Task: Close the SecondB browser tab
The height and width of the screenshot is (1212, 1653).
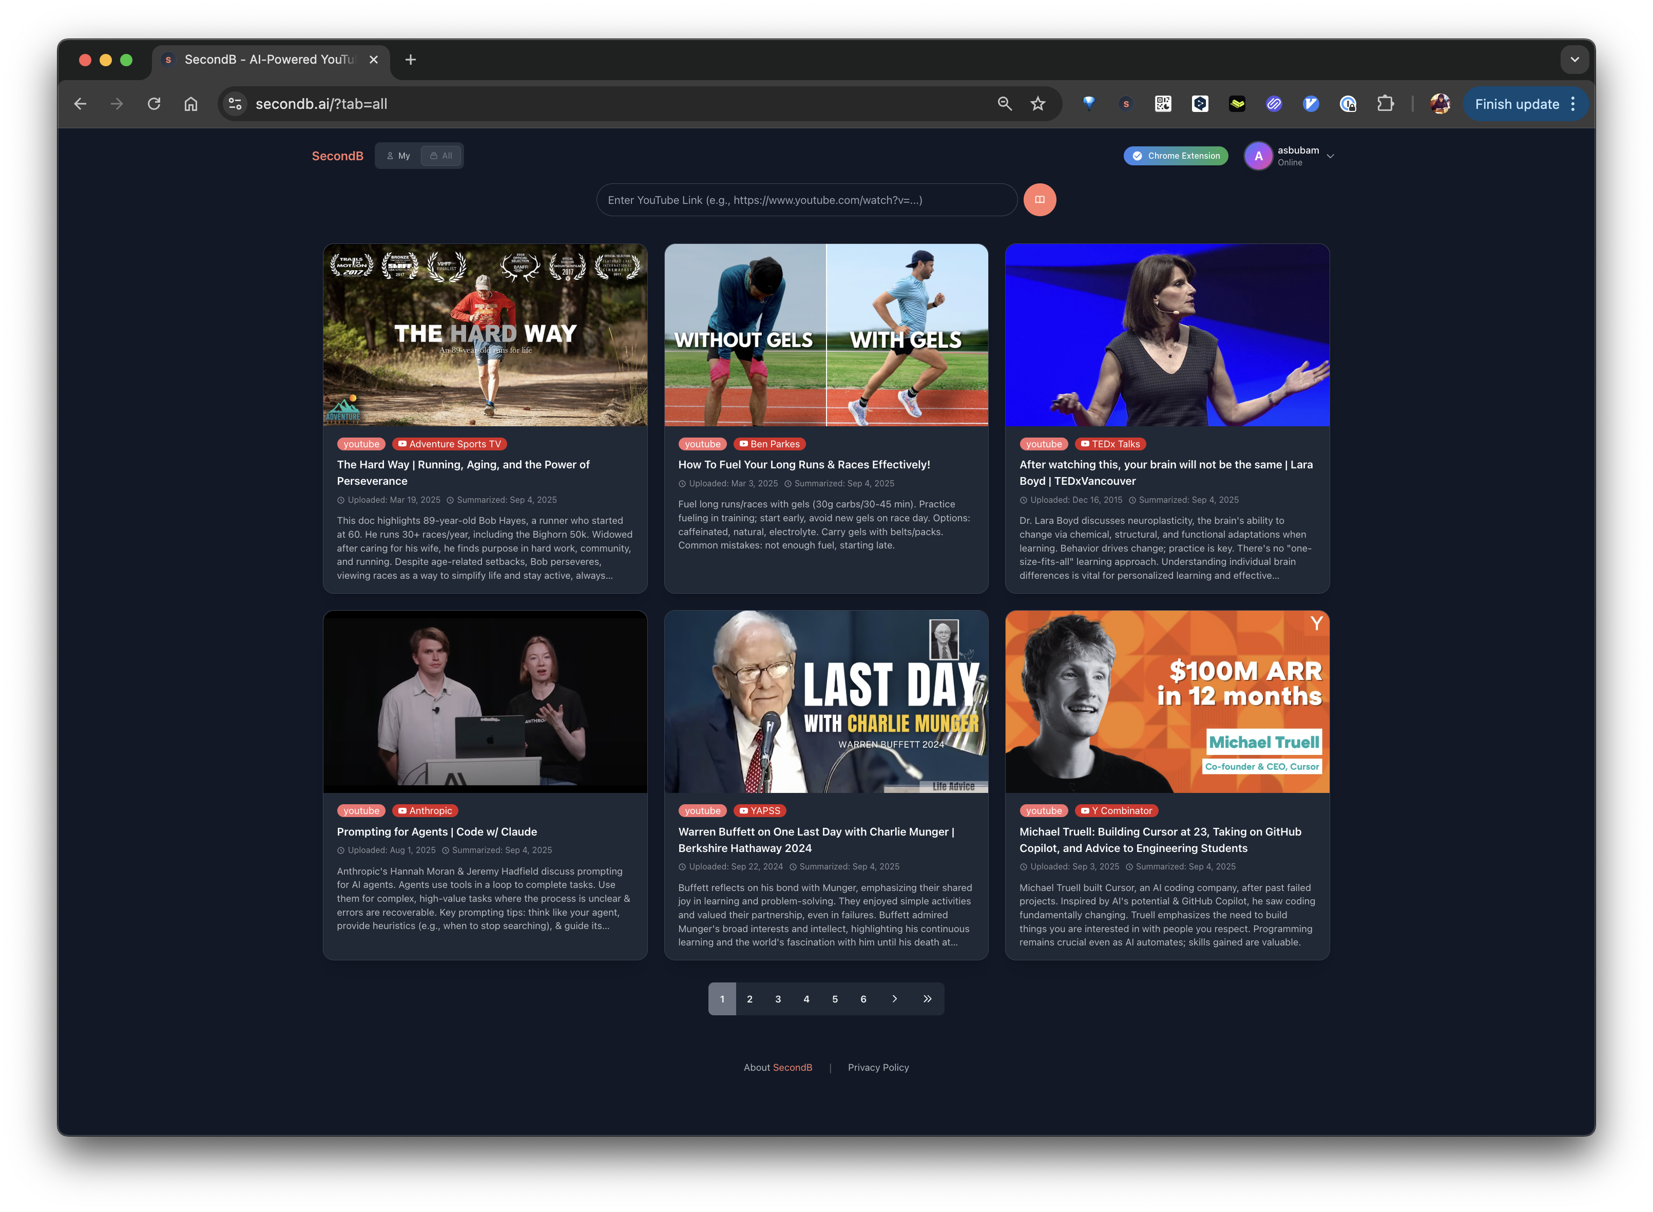Action: point(374,60)
